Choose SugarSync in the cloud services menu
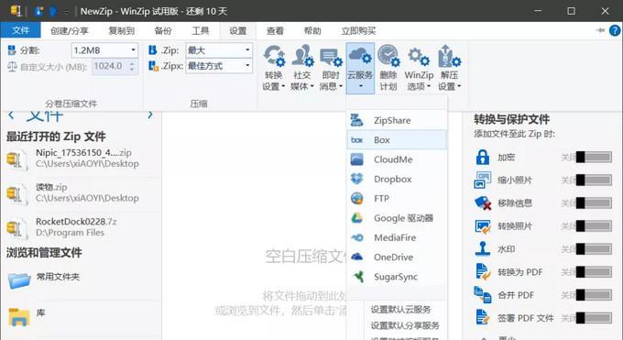 pos(397,277)
